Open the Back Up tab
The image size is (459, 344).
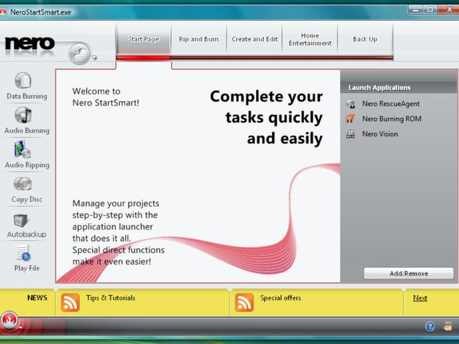[365, 39]
